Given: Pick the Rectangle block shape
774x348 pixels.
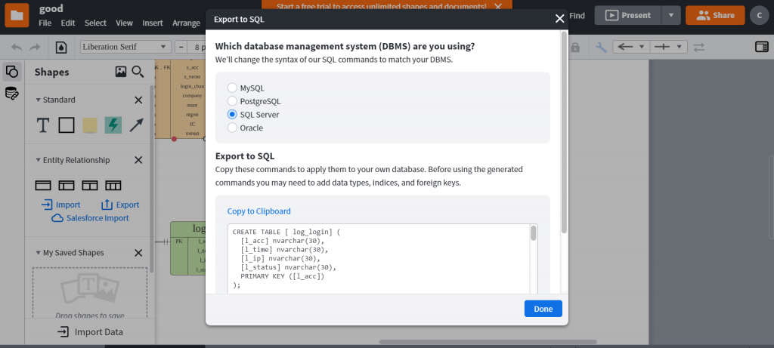Looking at the screenshot, I should point(67,125).
